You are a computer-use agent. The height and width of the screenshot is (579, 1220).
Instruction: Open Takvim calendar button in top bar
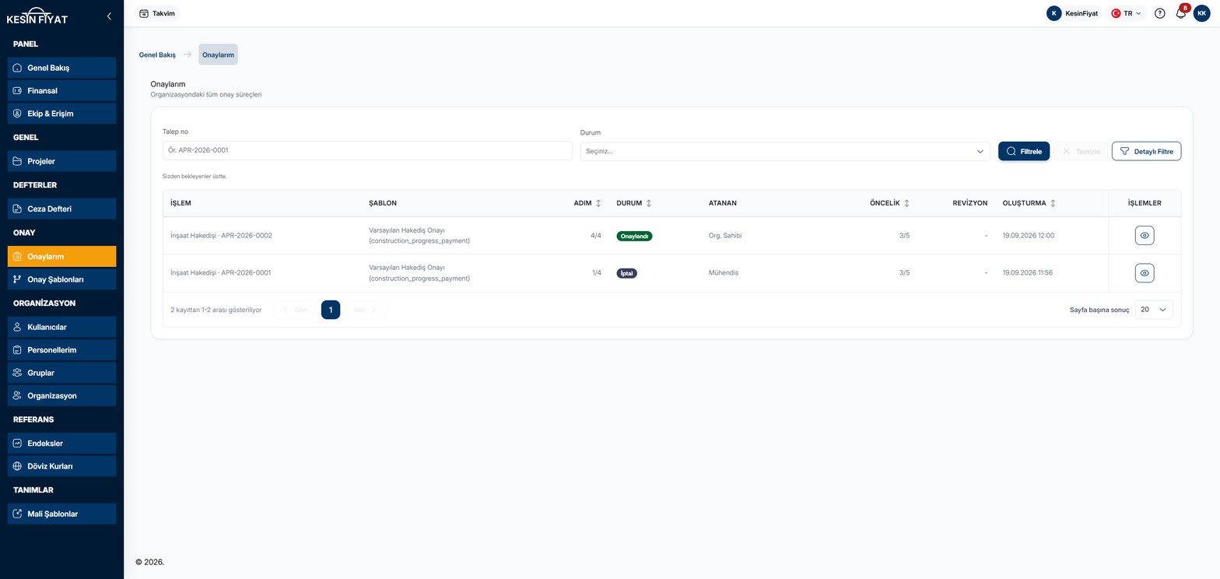[x=156, y=13]
